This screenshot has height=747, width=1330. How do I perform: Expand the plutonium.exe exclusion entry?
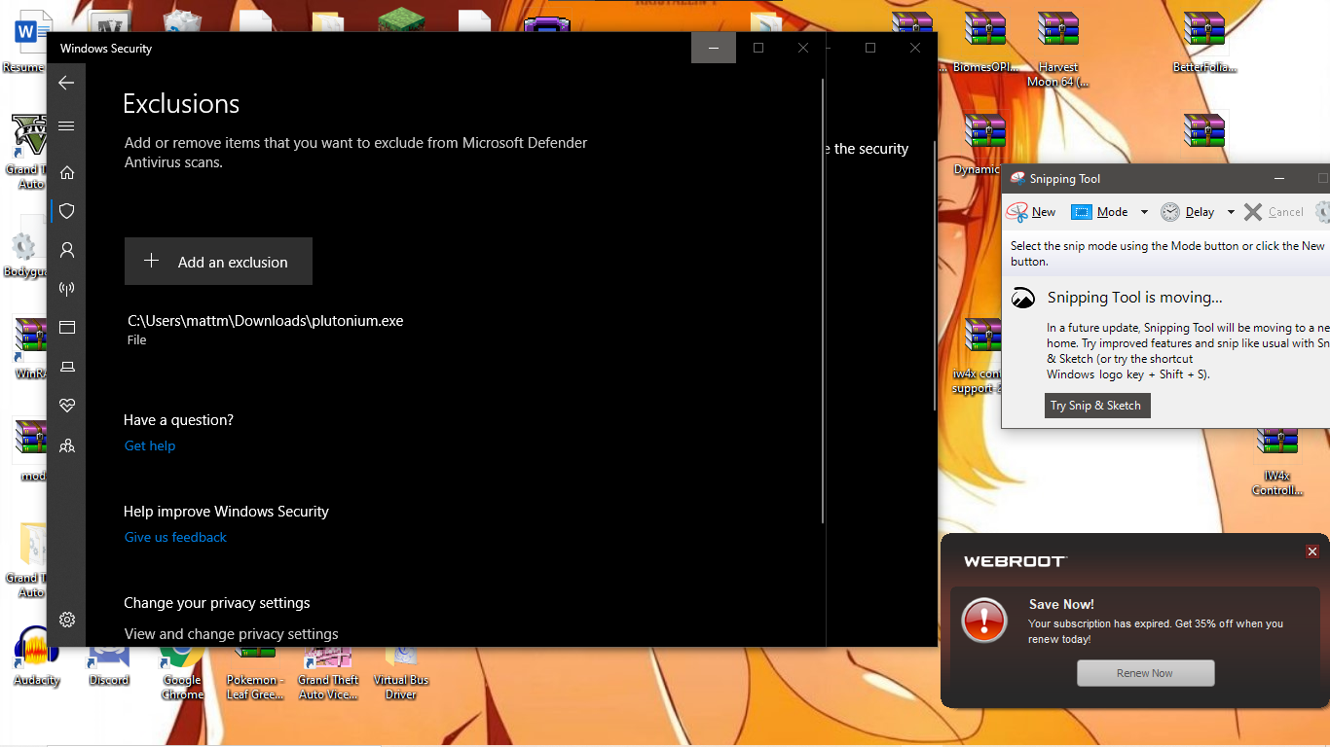pyautogui.click(x=265, y=330)
